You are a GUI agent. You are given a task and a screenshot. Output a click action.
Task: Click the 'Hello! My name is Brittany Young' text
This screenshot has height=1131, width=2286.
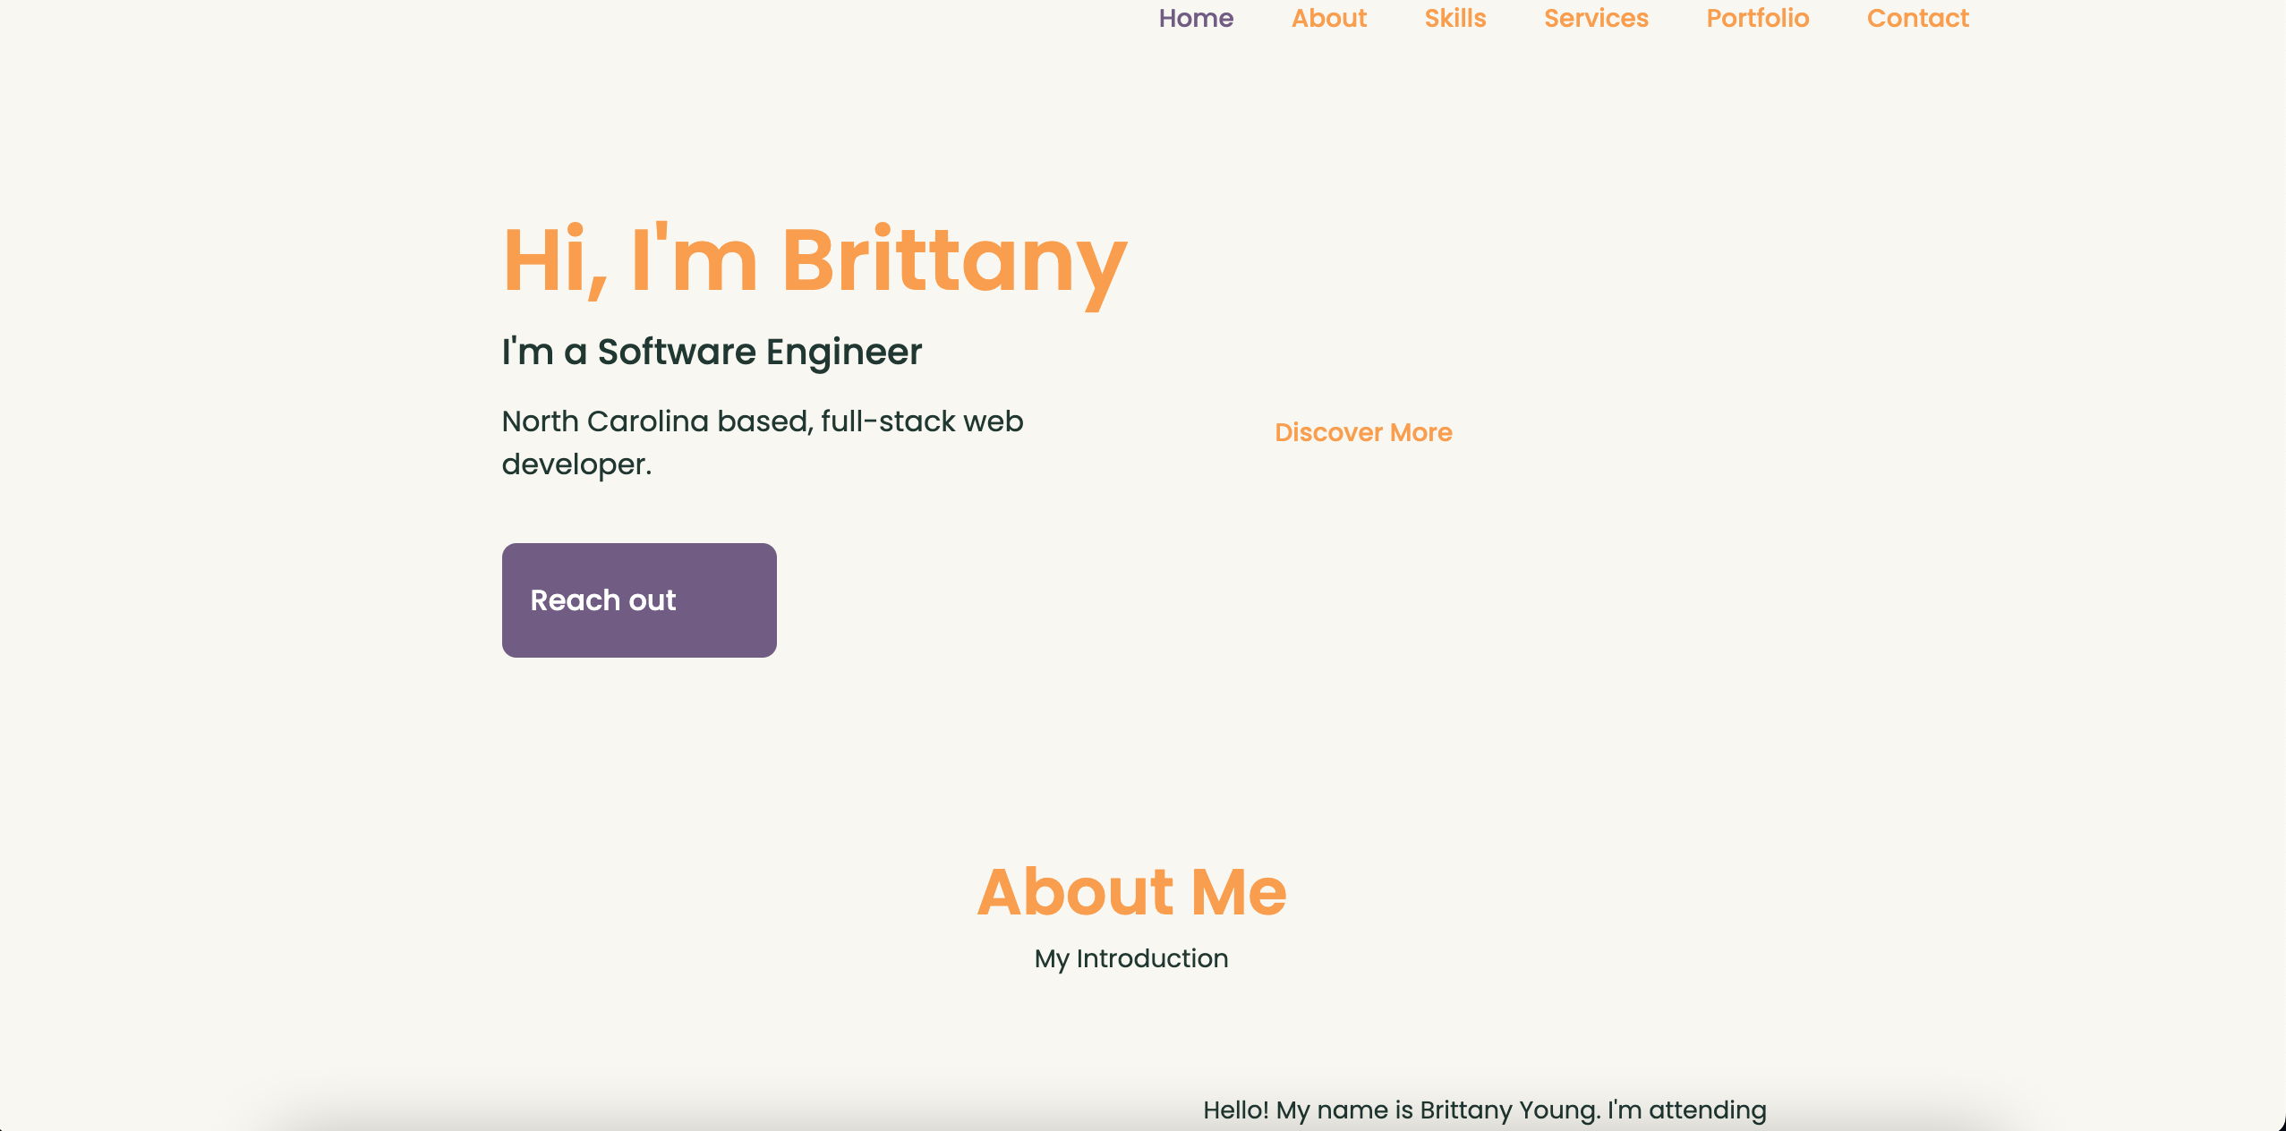[1485, 1110]
